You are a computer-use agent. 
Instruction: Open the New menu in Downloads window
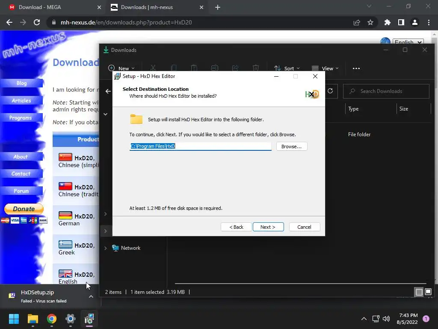[x=121, y=68]
